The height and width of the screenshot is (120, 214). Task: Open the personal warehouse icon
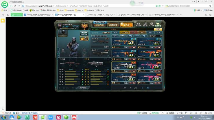[x=151, y=25]
